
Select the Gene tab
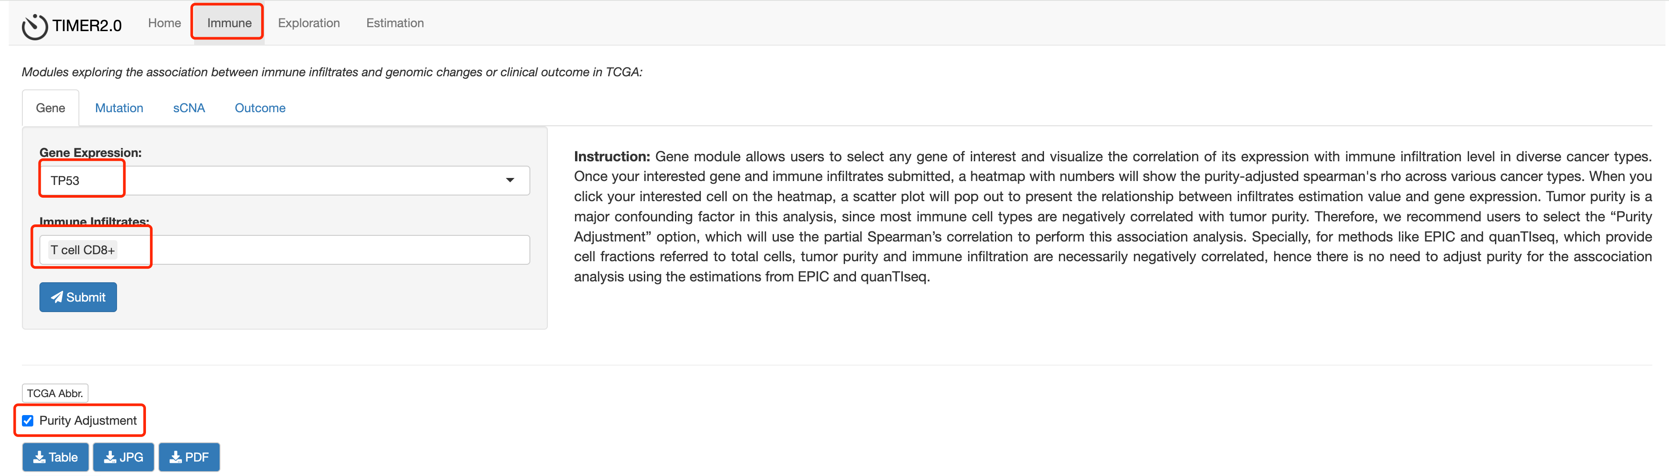(50, 108)
